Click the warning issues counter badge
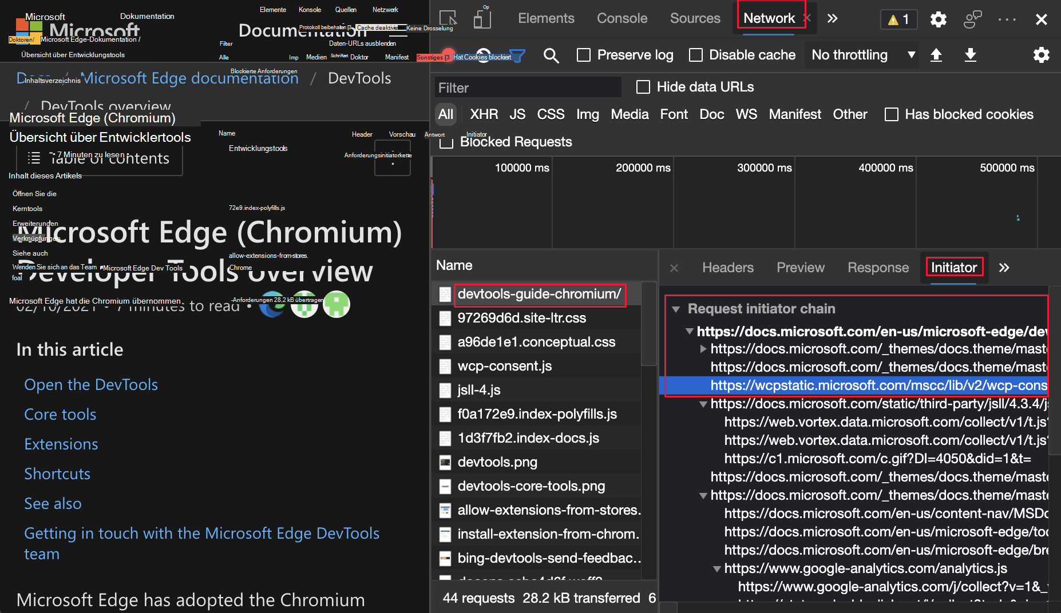 tap(898, 19)
